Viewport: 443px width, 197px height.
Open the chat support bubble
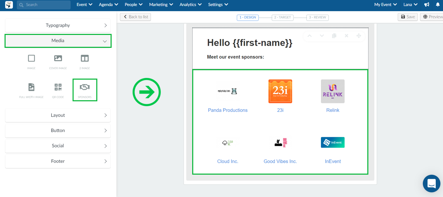point(431,183)
